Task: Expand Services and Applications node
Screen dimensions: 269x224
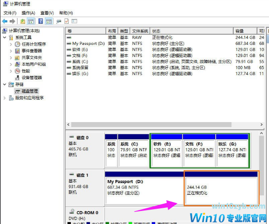Action: [x=5, y=97]
